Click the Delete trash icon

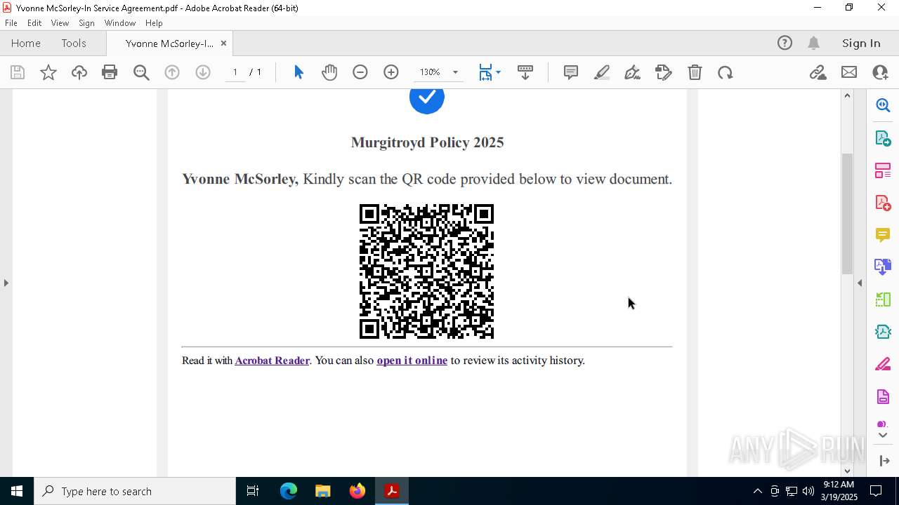tap(695, 72)
